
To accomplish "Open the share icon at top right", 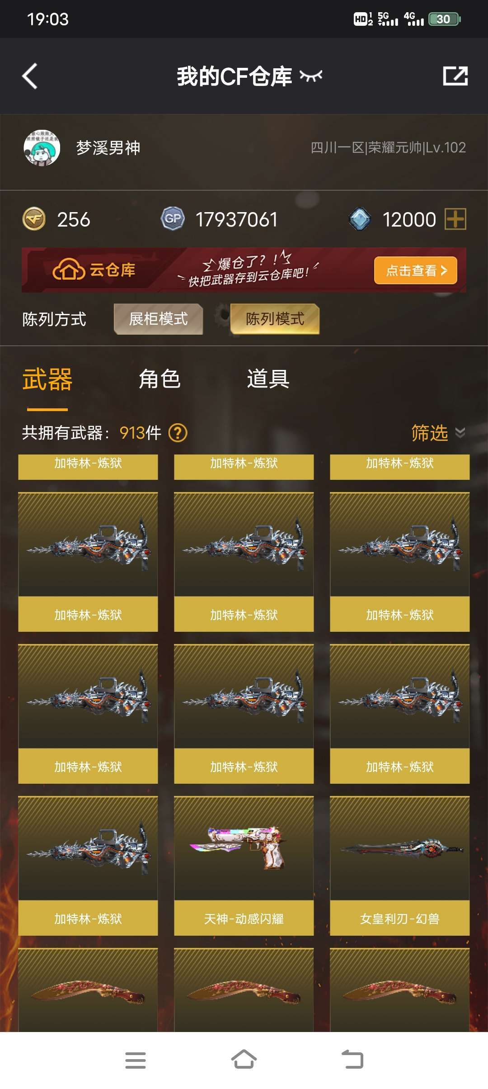I will coord(455,76).
